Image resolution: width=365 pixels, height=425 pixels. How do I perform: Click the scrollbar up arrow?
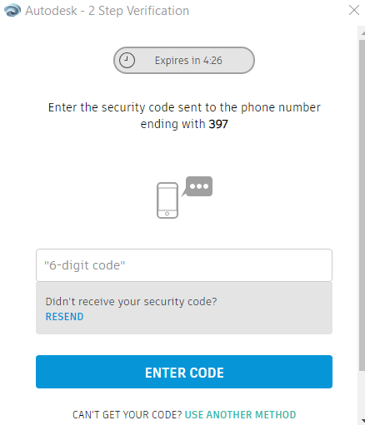[x=362, y=33]
